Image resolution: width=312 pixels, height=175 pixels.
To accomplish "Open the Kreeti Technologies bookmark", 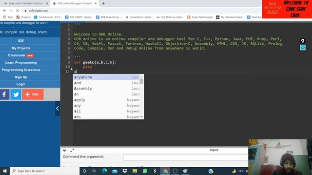I will (200, 17).
